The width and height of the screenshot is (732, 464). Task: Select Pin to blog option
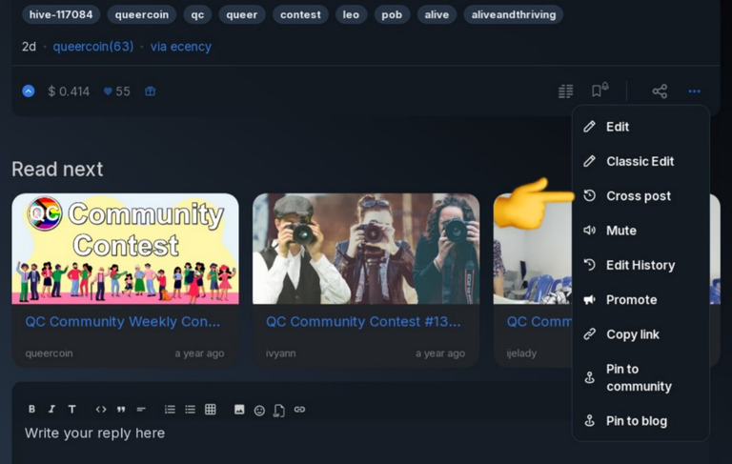pos(636,421)
